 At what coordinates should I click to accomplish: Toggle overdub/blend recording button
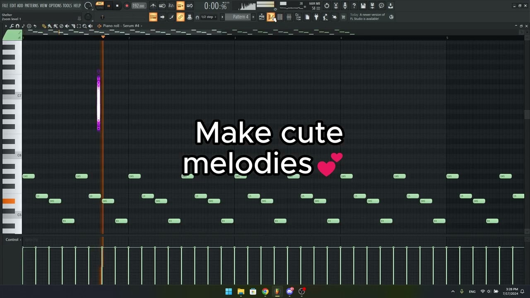180,6
